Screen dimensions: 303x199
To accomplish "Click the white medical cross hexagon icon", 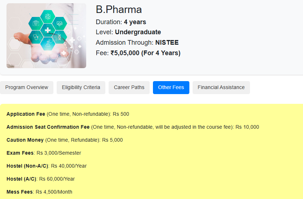I will coord(48,30).
